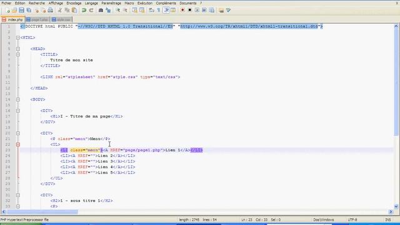Collapse the P fold on line 33
The height and width of the screenshot is (225, 400).
click(18, 206)
